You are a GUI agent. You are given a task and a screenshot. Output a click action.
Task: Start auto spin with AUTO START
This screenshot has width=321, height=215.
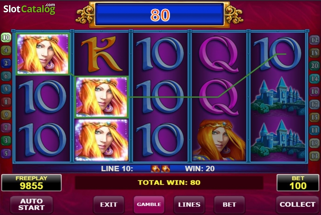32,205
